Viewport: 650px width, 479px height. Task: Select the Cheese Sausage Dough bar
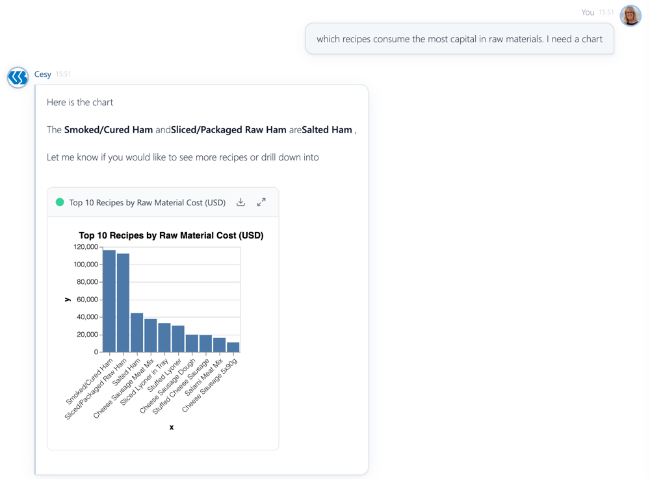click(192, 344)
